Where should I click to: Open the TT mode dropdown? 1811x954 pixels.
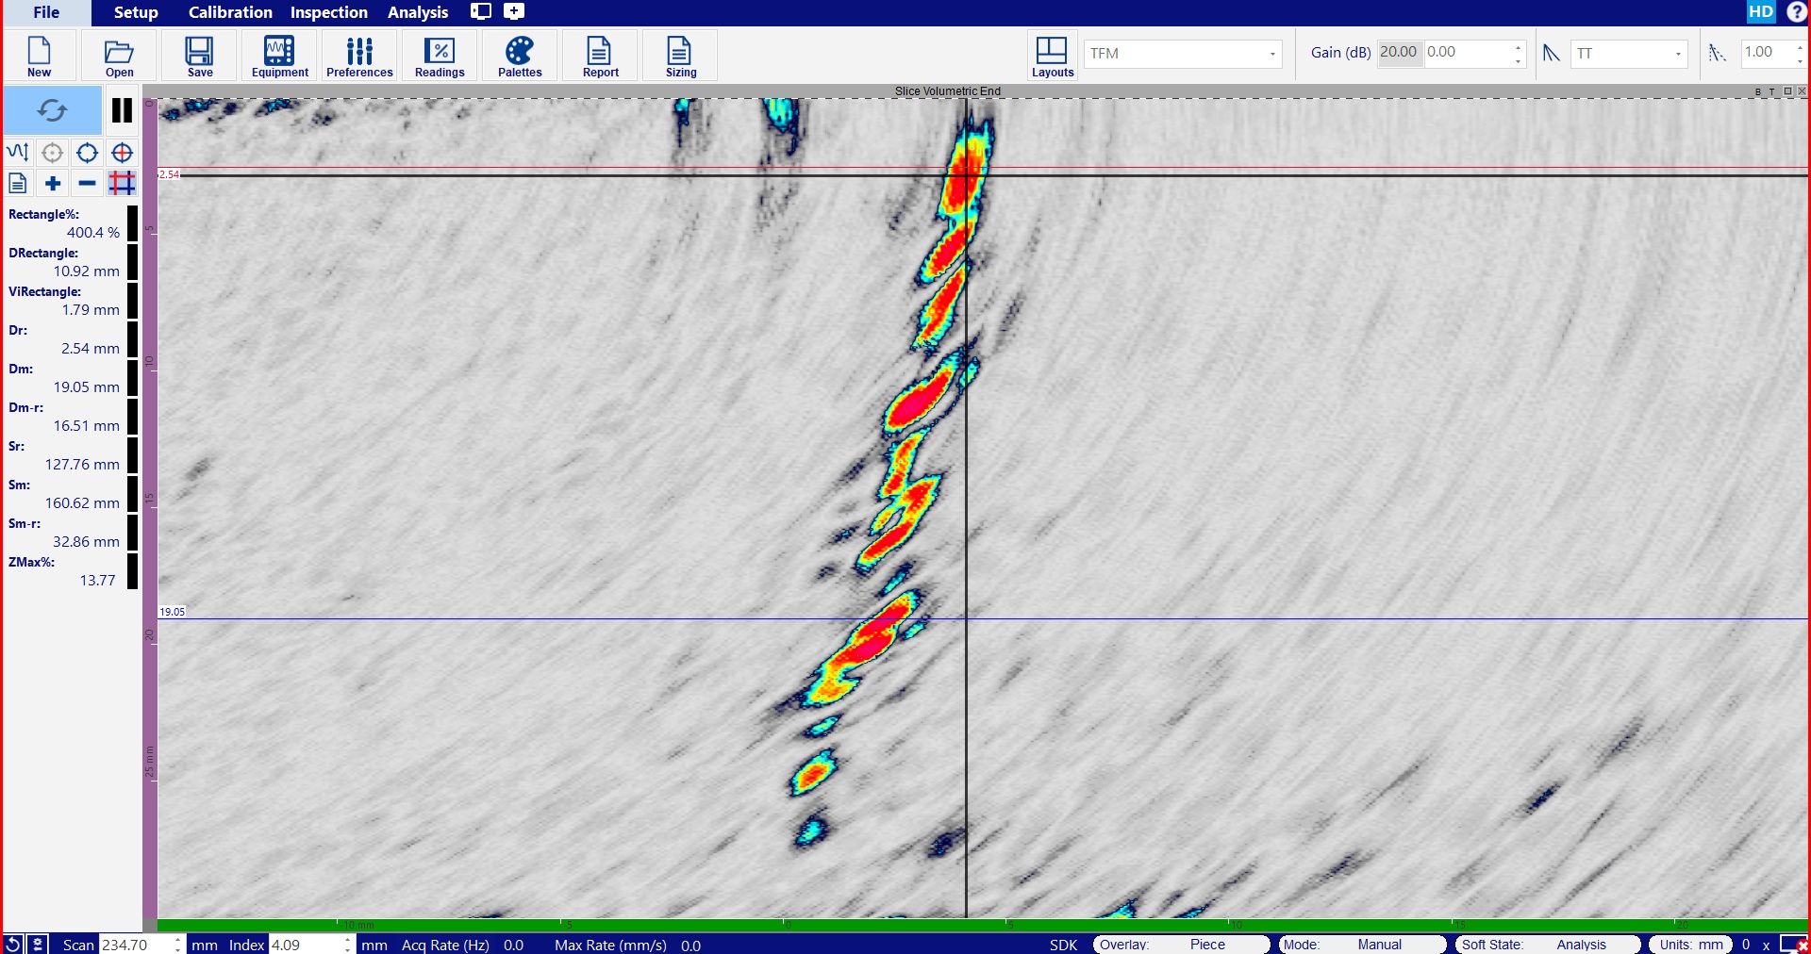pyautogui.click(x=1678, y=54)
